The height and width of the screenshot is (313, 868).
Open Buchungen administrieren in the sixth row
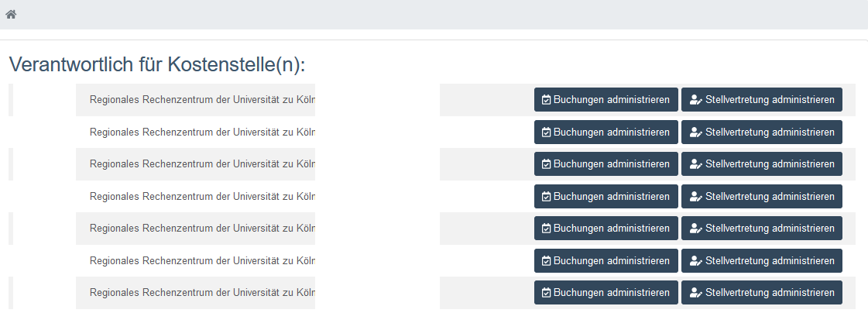pyautogui.click(x=606, y=260)
